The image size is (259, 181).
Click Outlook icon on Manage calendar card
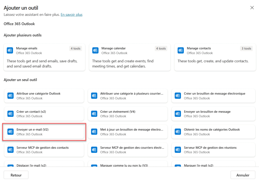[x=95, y=50]
